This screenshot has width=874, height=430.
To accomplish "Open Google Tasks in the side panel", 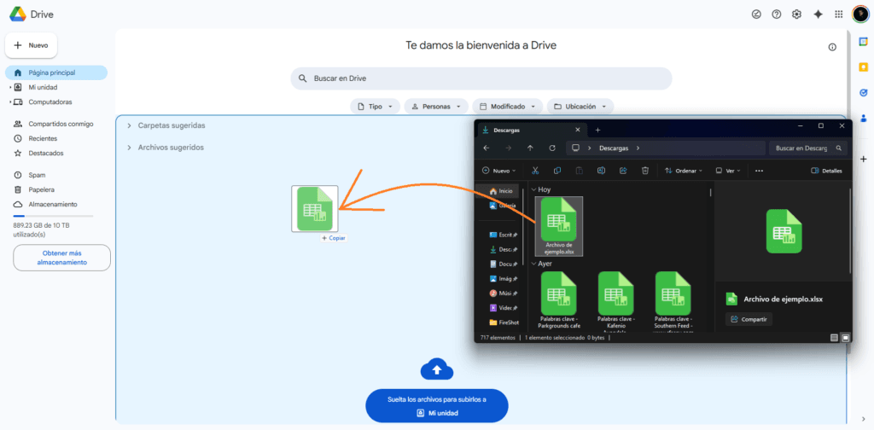I will pos(864,93).
